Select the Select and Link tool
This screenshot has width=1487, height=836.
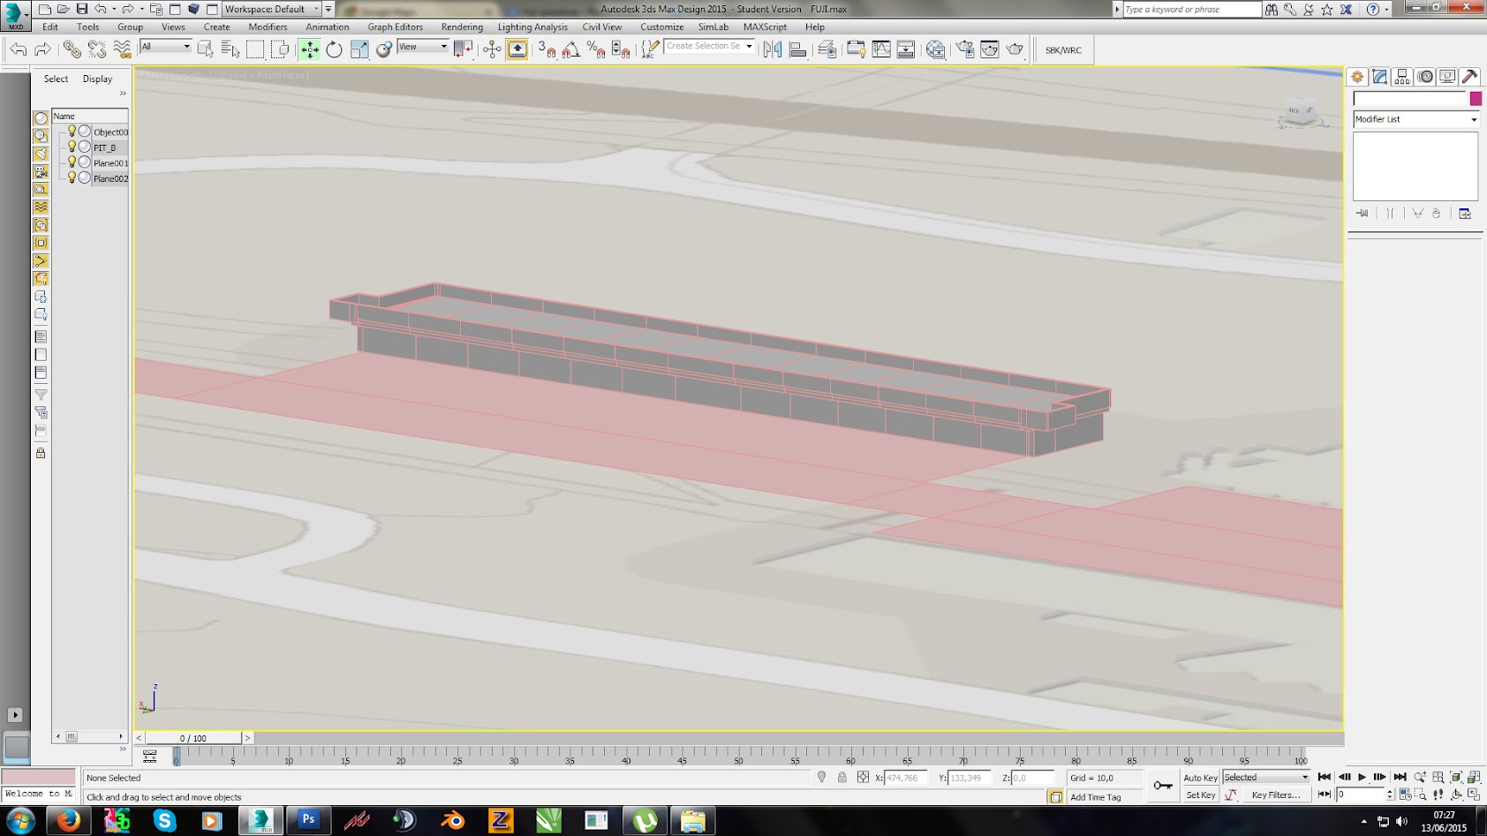[x=72, y=50]
